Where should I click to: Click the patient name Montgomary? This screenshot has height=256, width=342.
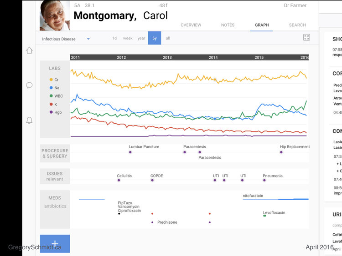pos(105,15)
